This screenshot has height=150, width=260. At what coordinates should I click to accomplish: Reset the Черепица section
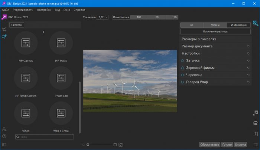(248, 75)
